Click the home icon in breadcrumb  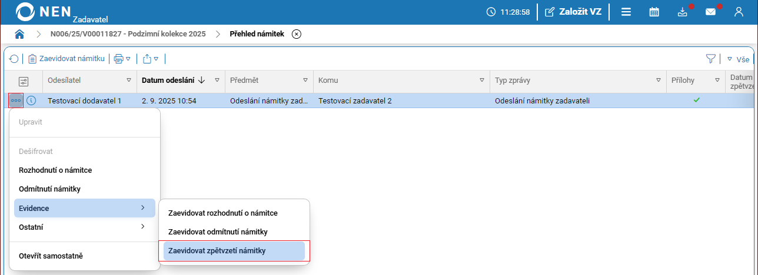19,34
